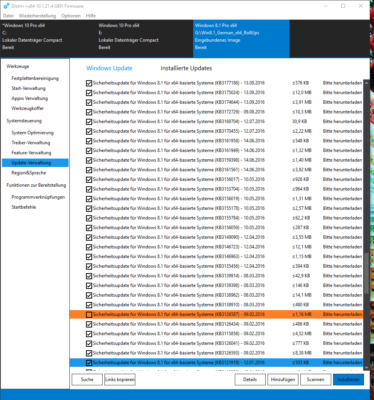Open Festplattenbereinigung in the sidebar
Viewport: 374px width, 400px height.
pyautogui.click(x=35, y=78)
